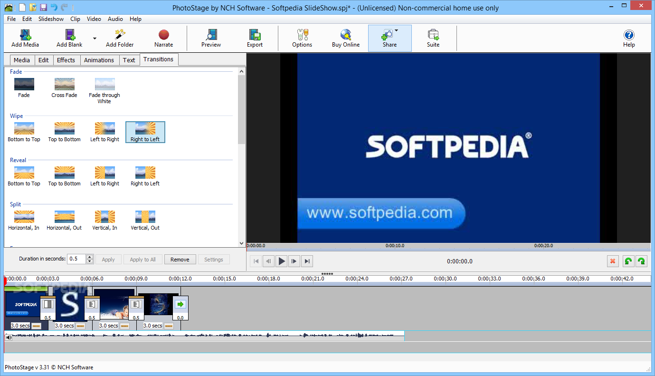The height and width of the screenshot is (376, 655).
Task: Switch to the Effects tab
Action: click(x=66, y=60)
